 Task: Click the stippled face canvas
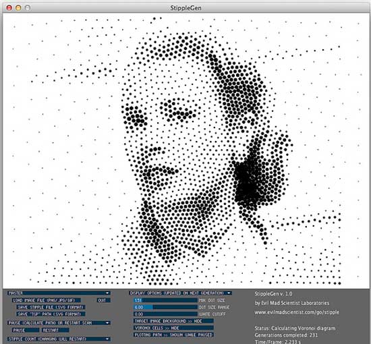coord(186,150)
